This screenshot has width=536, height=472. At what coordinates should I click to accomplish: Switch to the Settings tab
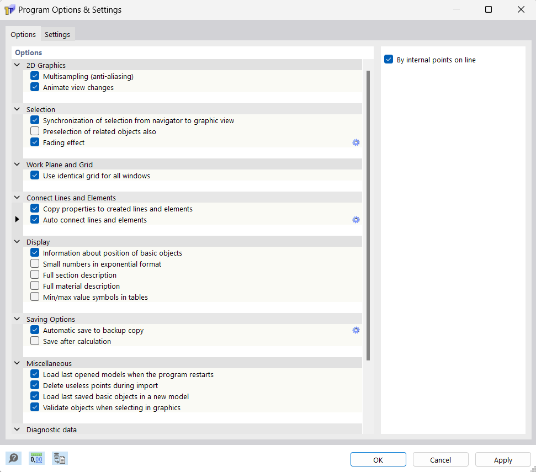(x=57, y=34)
